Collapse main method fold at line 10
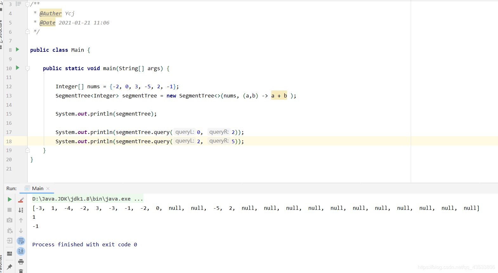 pos(28,68)
